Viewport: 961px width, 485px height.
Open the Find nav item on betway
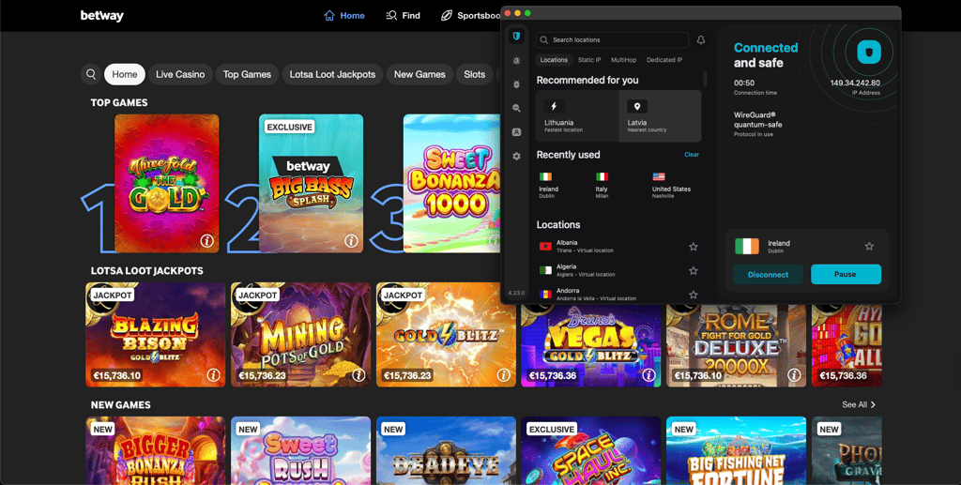point(403,15)
